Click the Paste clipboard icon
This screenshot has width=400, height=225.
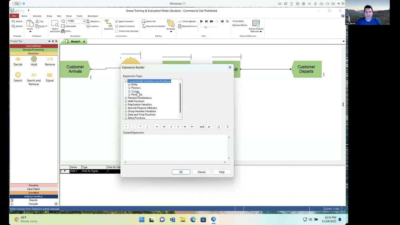click(30, 23)
